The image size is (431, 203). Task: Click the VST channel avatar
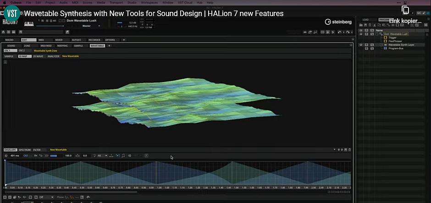point(12,13)
